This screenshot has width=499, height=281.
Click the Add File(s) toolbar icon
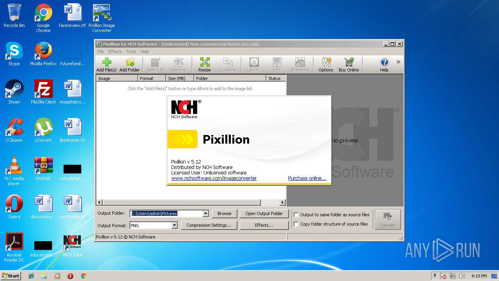click(106, 65)
